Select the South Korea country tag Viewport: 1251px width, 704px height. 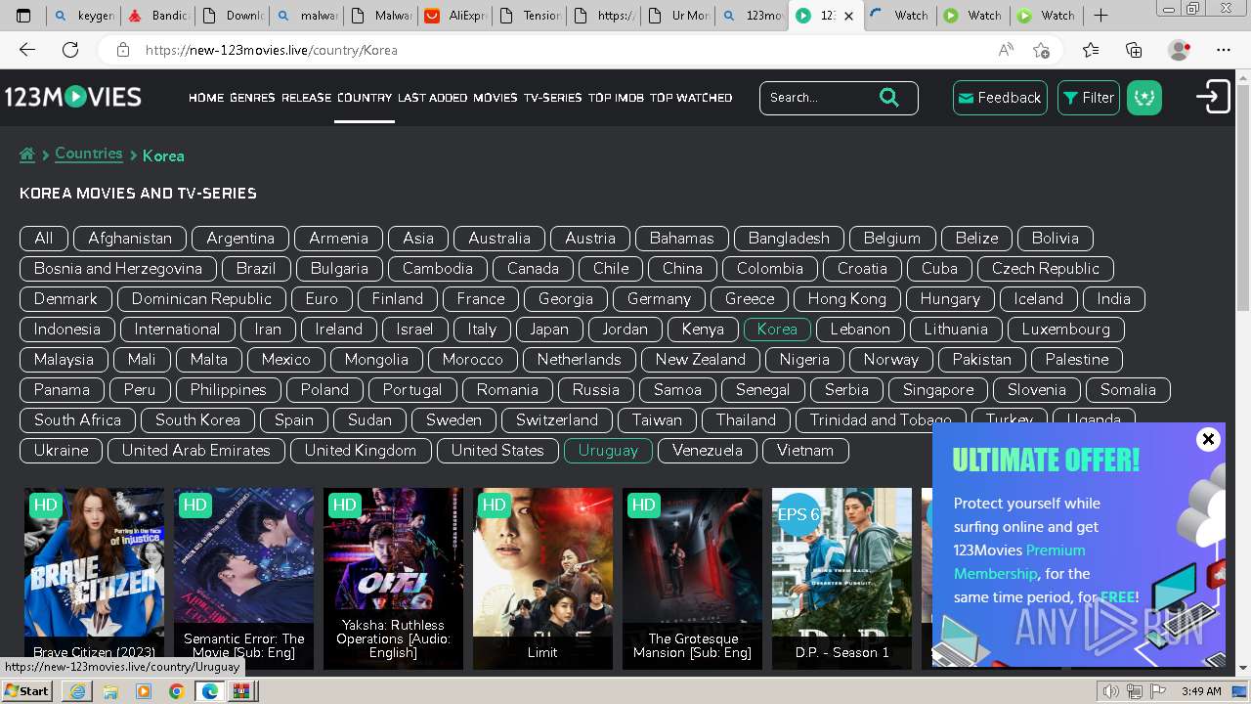197,419
